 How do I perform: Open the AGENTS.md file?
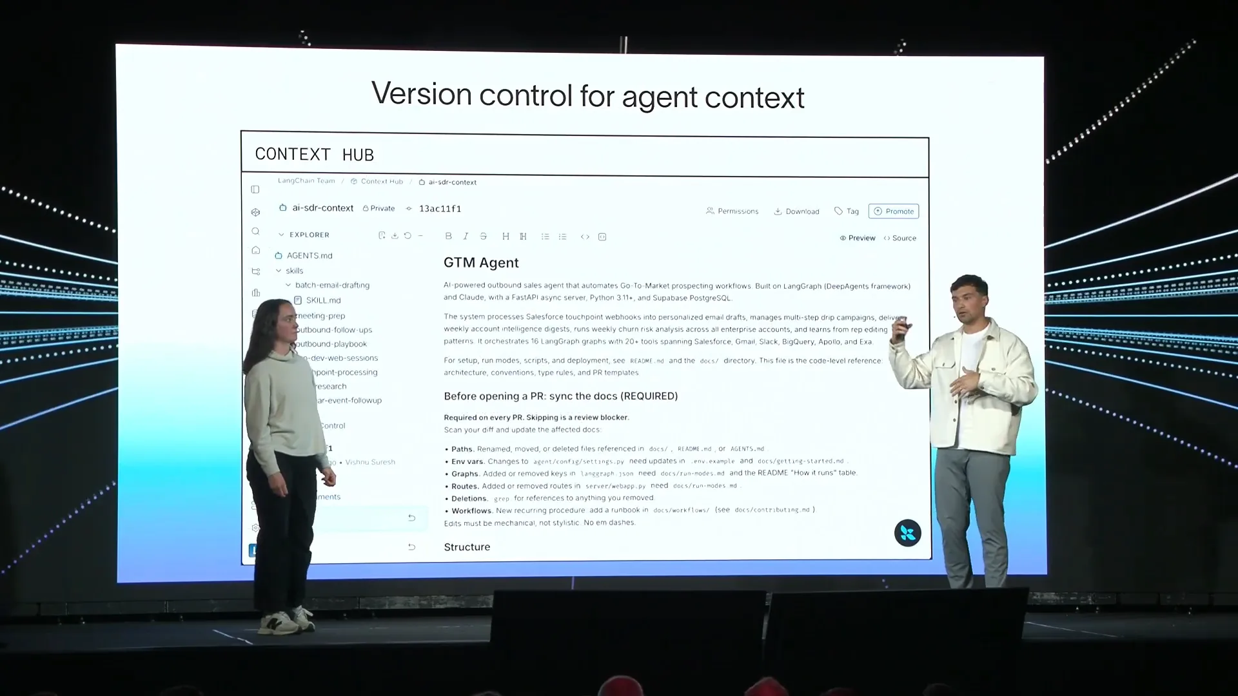coord(304,255)
